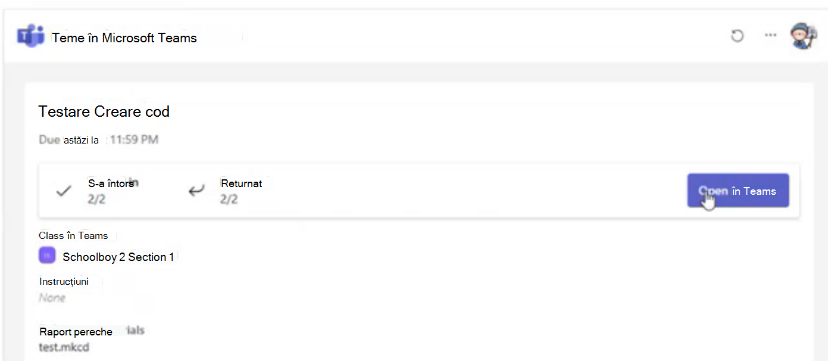Select the Returnat 2/2 status
828x361 pixels.
click(x=241, y=191)
